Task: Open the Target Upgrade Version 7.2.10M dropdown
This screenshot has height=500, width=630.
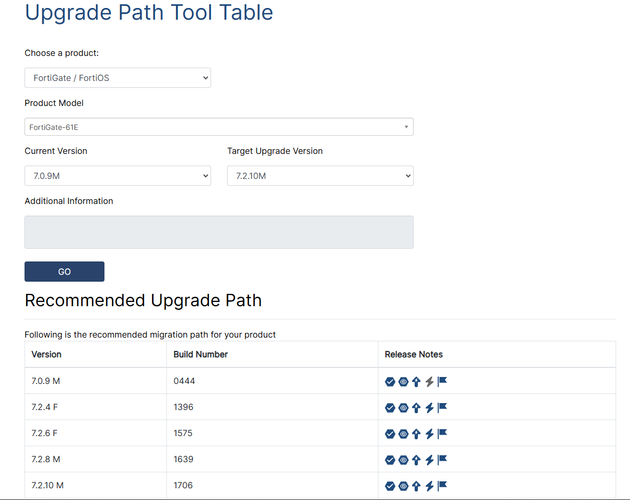Action: 320,176
